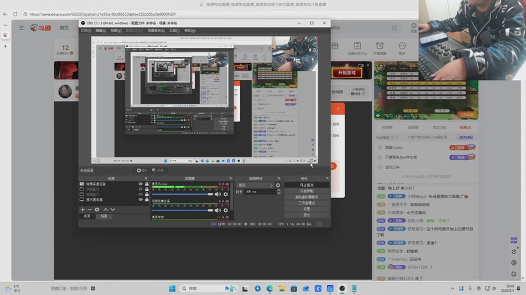Click the browser refresh icon
526x295 pixels.
15,14
